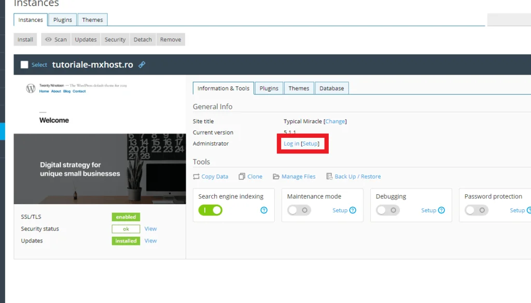Click the link icon beside tutoriale-mxhost.ro
The height and width of the screenshot is (303, 531).
[142, 65]
